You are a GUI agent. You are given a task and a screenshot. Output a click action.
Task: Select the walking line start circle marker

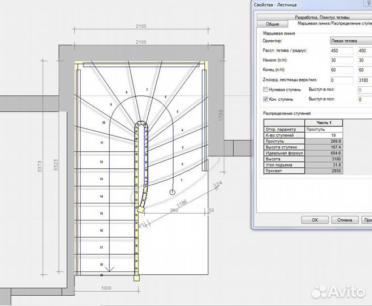[x=172, y=193]
